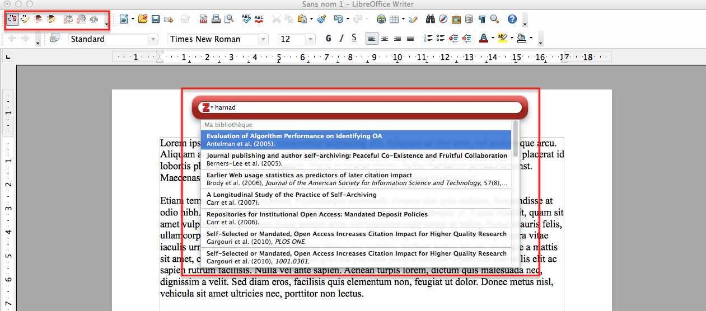Enable justified paragraph alignment
Viewport: 706px width, 311px height.
410,39
